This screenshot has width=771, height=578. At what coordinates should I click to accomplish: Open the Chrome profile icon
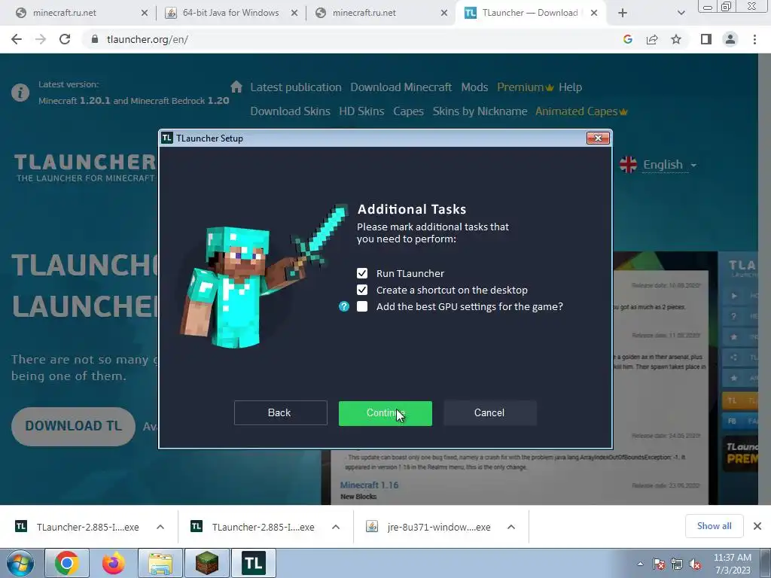tap(730, 39)
